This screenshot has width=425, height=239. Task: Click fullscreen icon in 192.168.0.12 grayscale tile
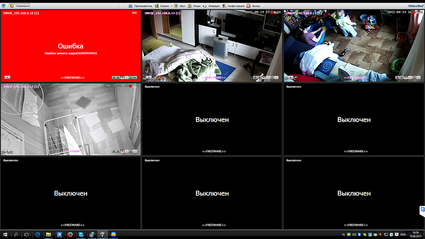131,151
